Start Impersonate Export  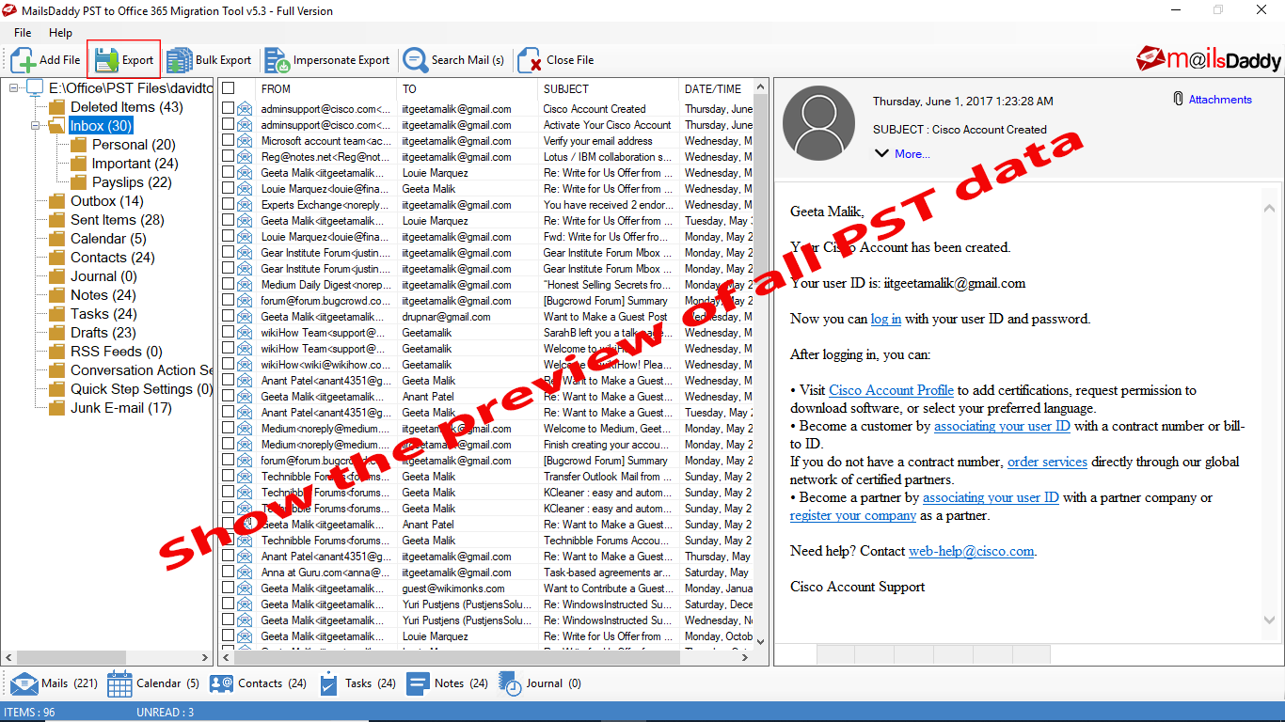pos(327,59)
